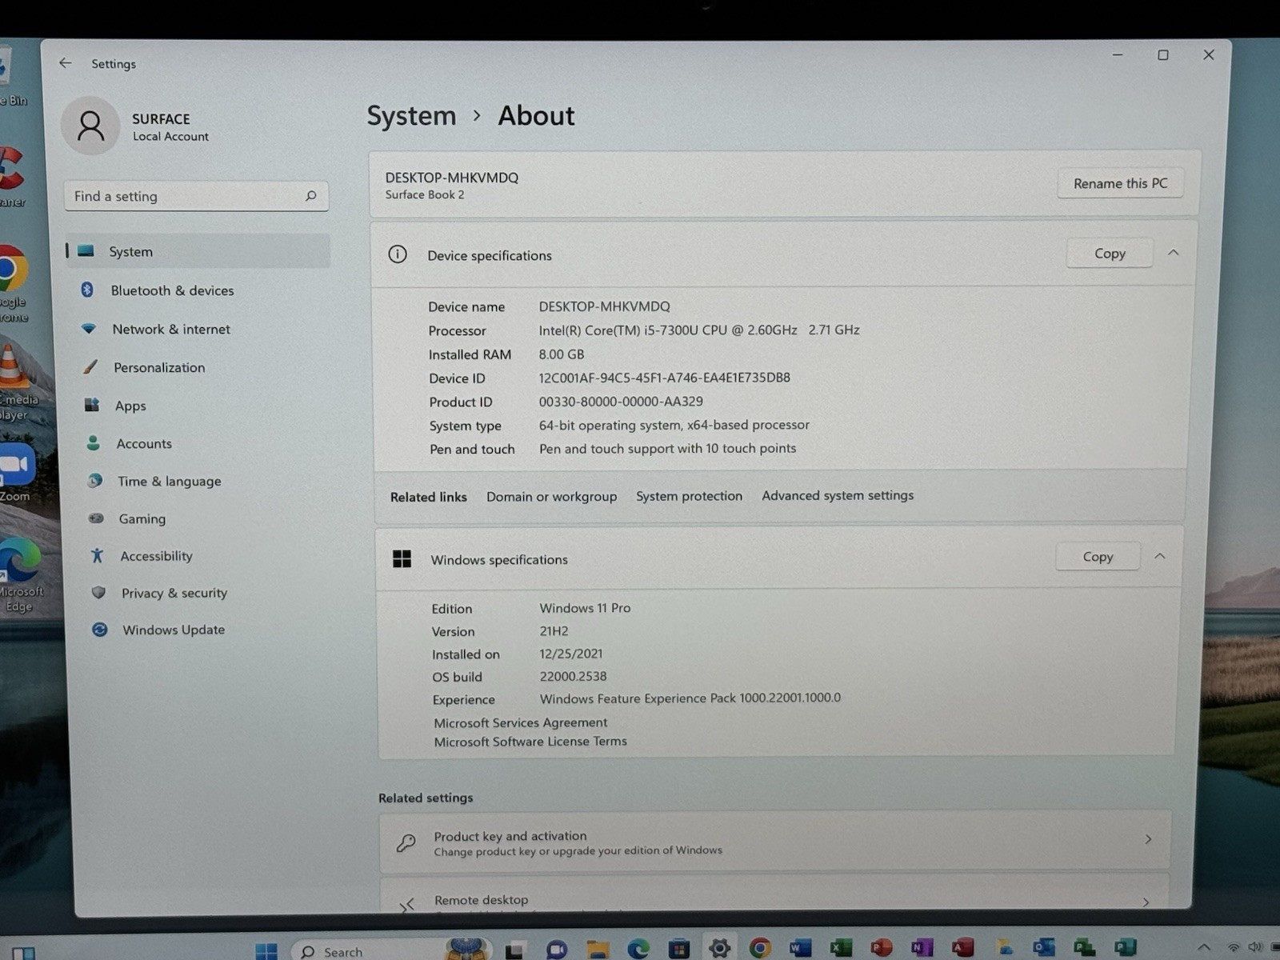Open Advanced system settings link
This screenshot has height=960, width=1280.
point(838,495)
